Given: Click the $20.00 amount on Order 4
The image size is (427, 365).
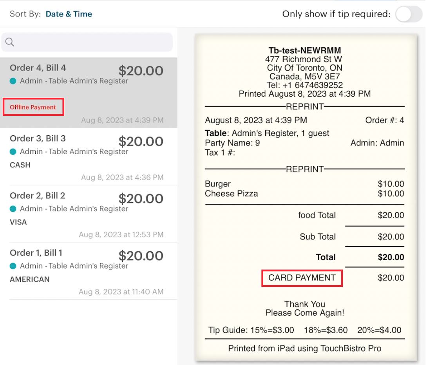Looking at the screenshot, I should 140,70.
